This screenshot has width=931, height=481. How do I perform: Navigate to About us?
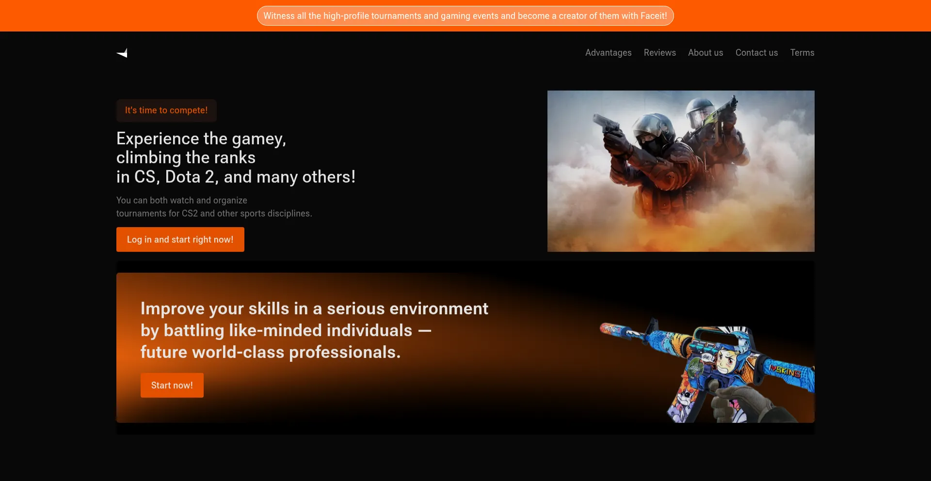click(705, 53)
